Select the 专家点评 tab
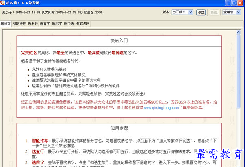246x167 pixels. point(83,24)
